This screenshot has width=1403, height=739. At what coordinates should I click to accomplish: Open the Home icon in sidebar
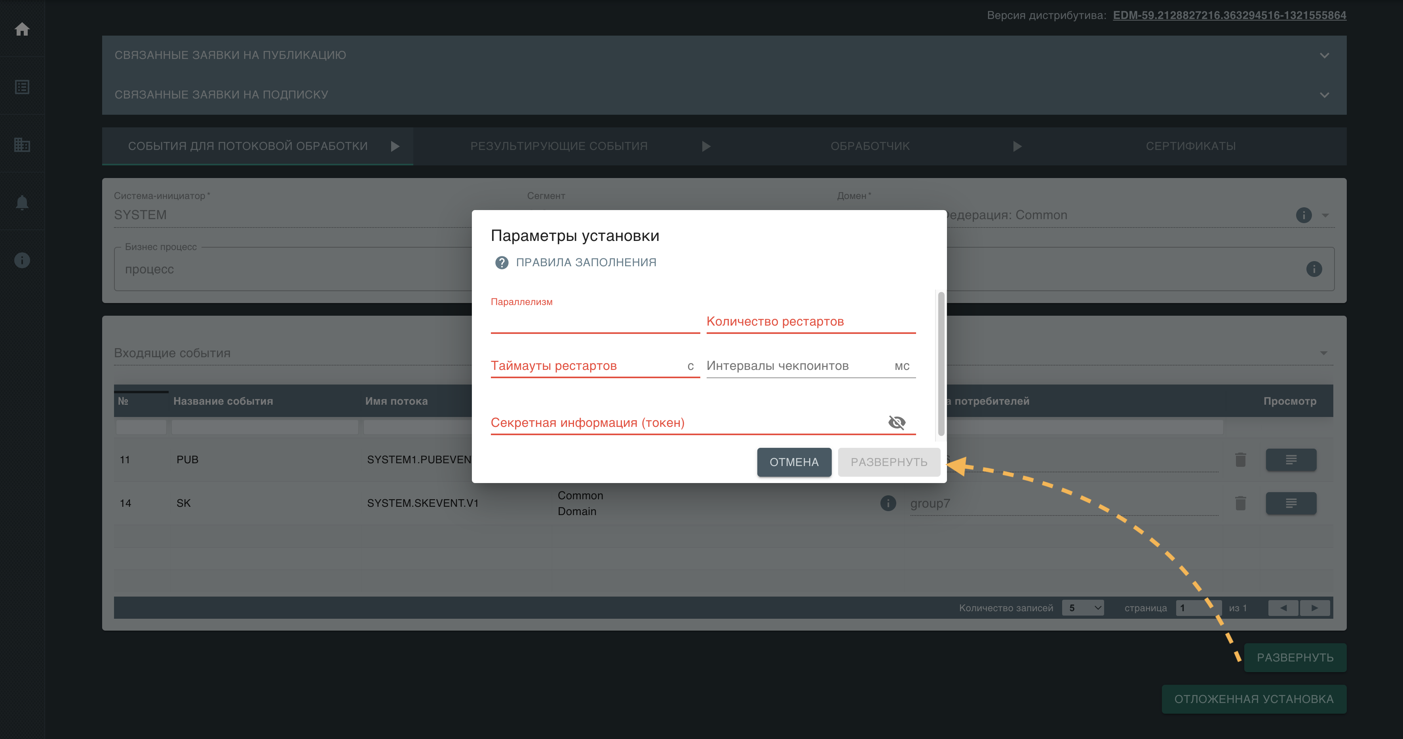(x=22, y=29)
